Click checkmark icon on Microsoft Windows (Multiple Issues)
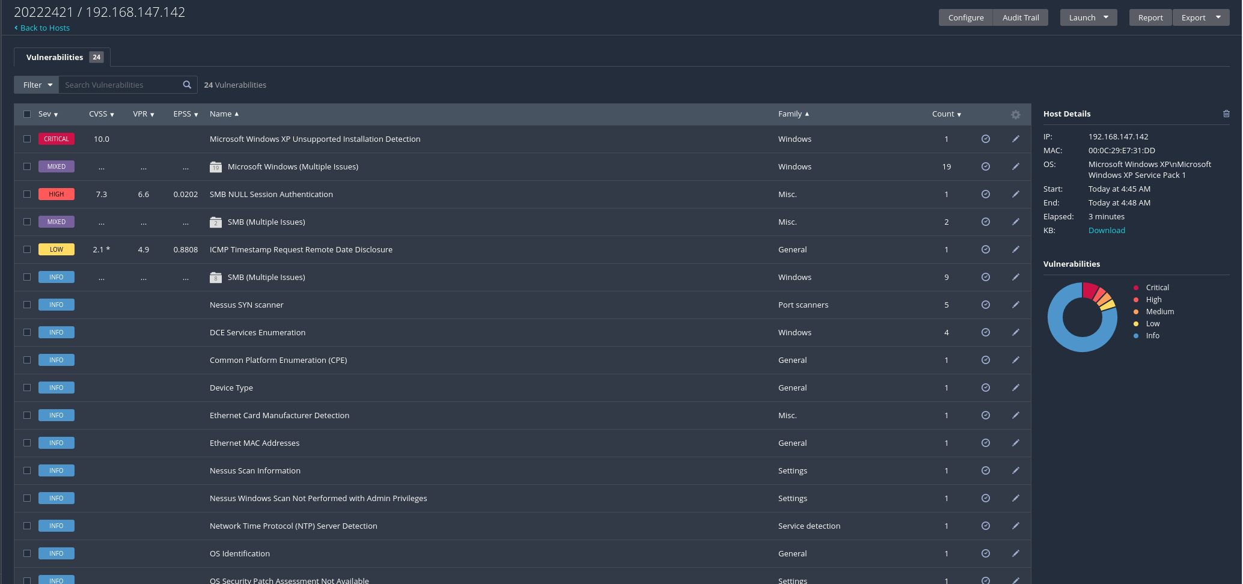1243x584 pixels. point(986,166)
